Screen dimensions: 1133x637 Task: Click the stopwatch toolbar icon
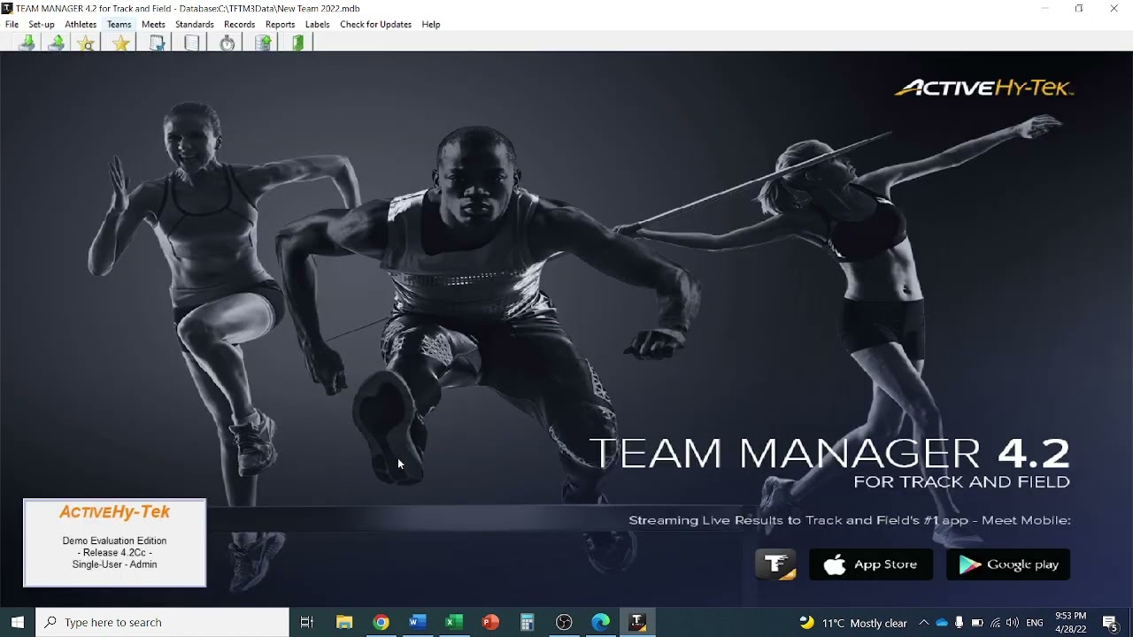(x=227, y=42)
